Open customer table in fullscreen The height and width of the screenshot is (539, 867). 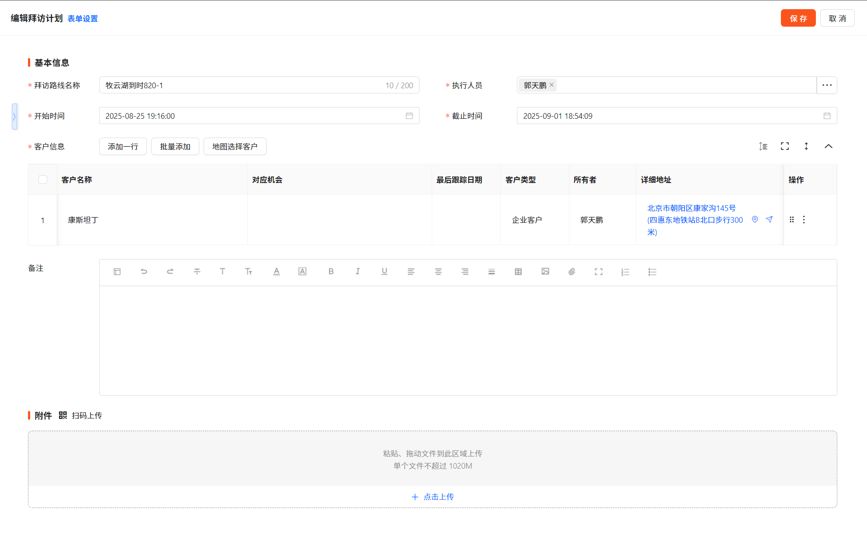click(x=785, y=146)
